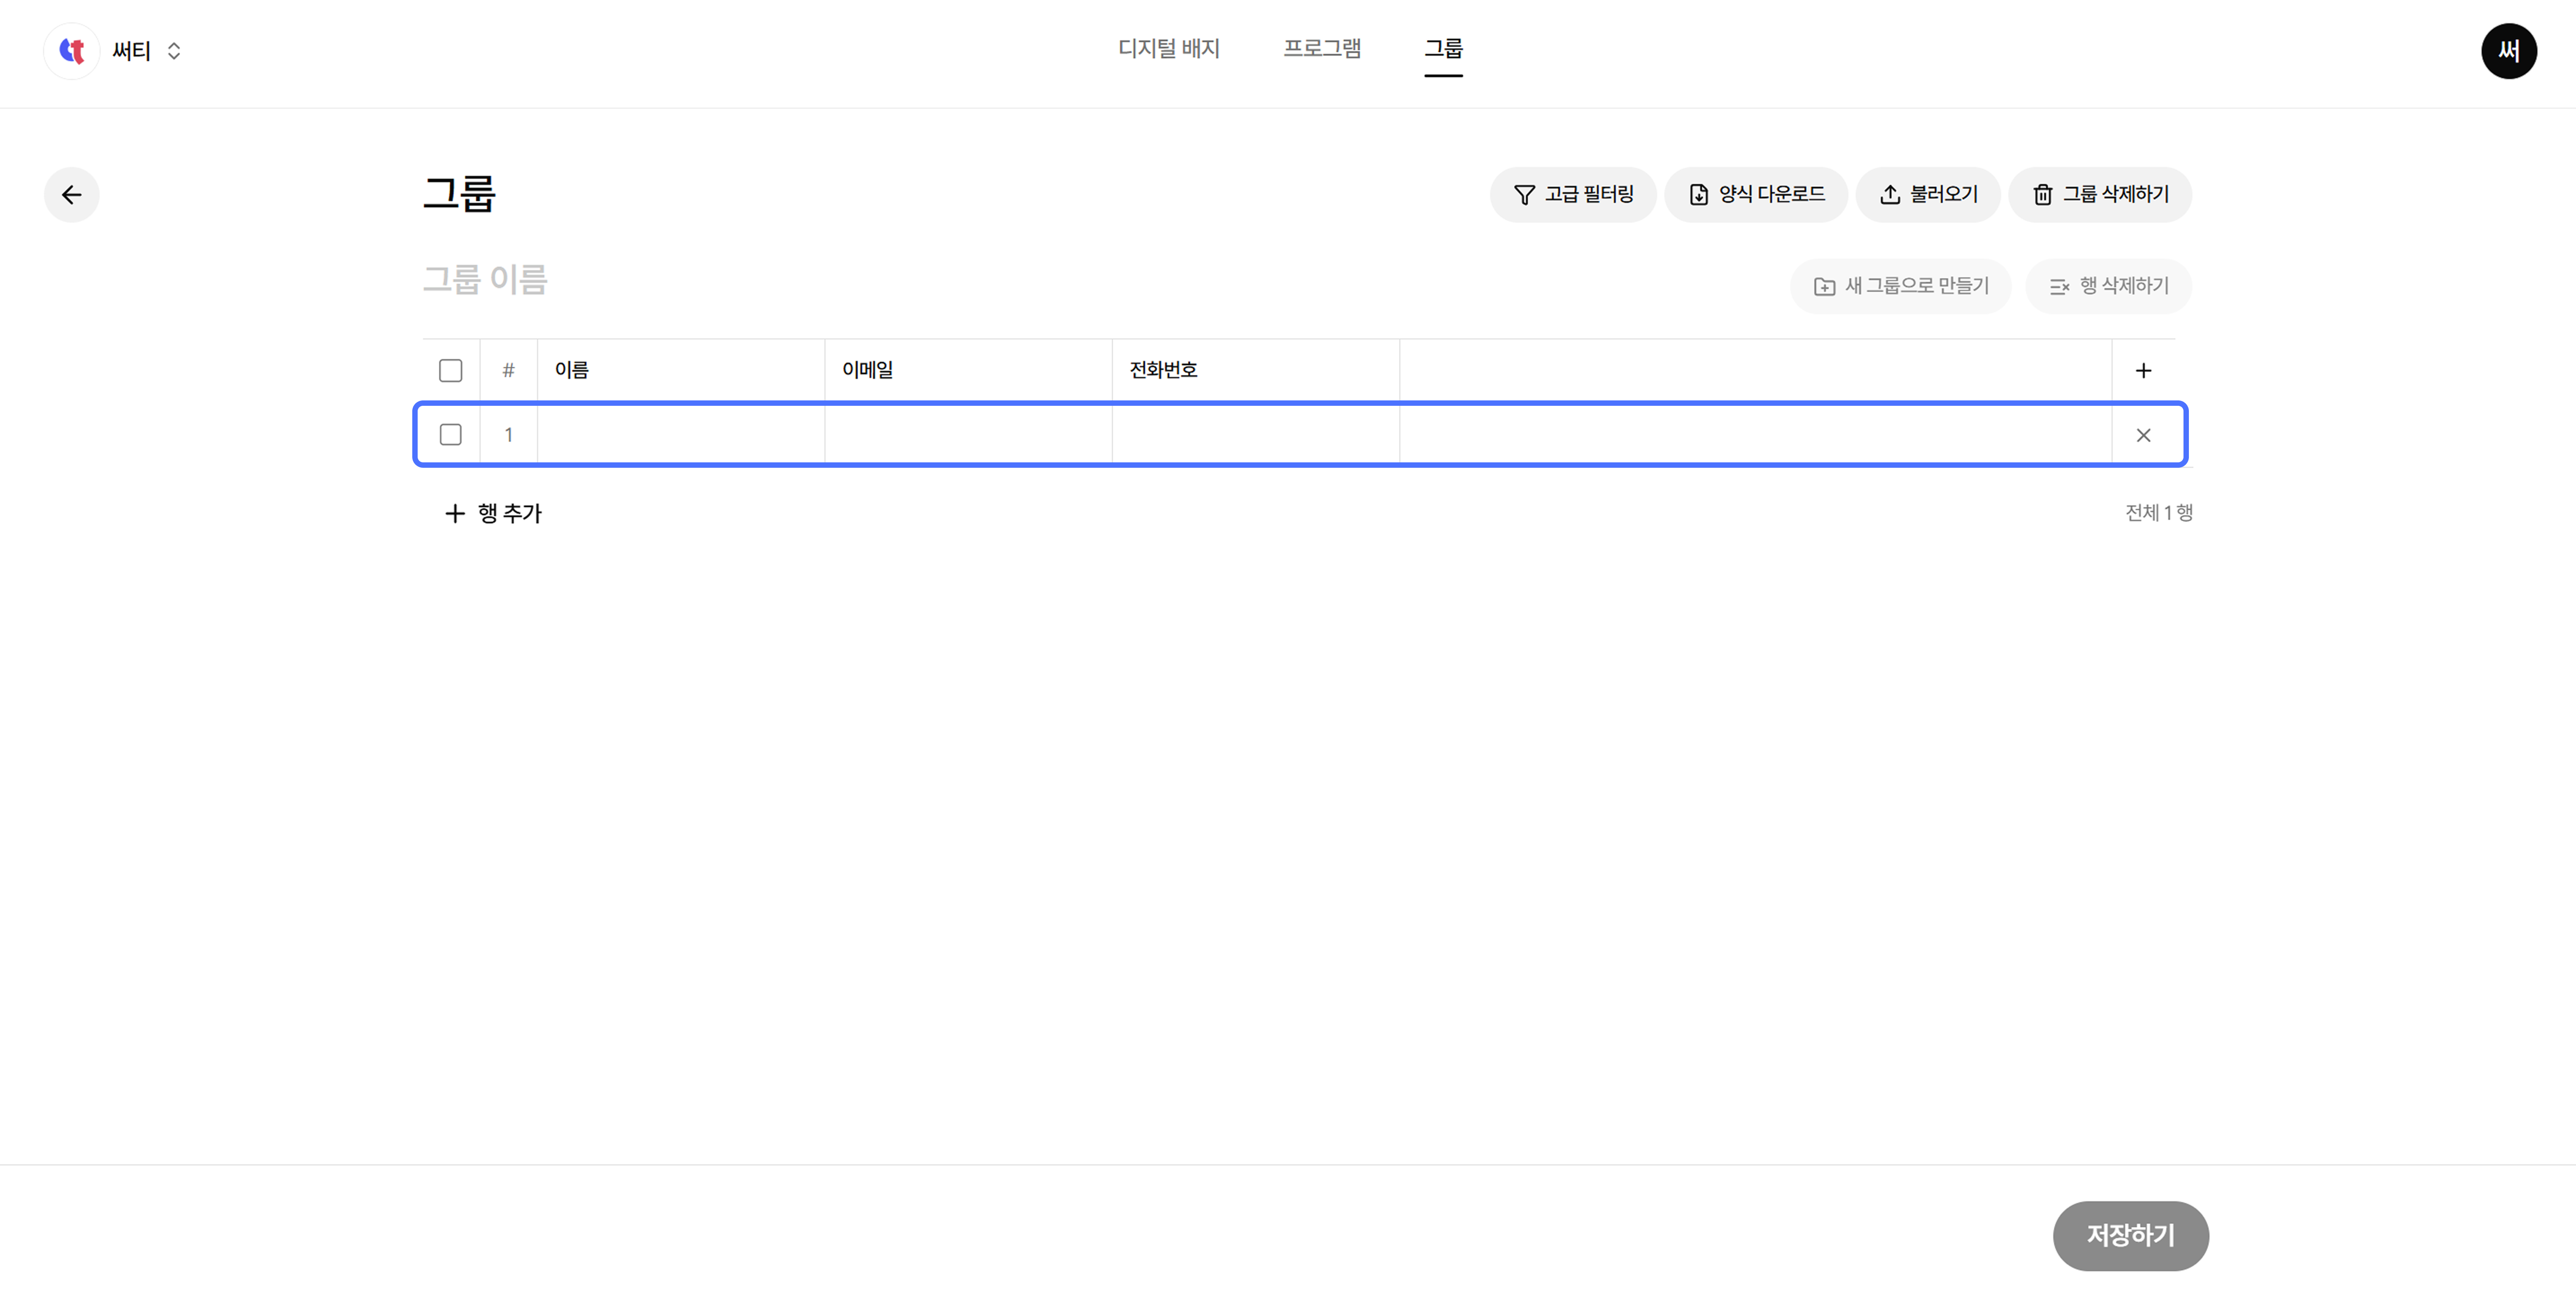Click 불러오기 import button

pyautogui.click(x=1927, y=195)
